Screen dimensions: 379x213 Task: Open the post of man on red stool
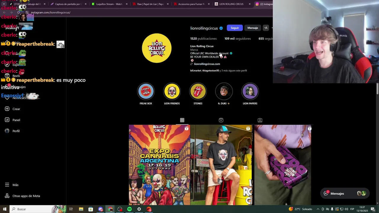tap(221, 165)
